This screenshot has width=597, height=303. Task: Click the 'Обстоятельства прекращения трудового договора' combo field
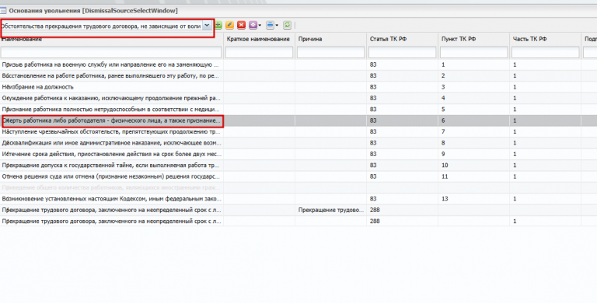click(101, 26)
